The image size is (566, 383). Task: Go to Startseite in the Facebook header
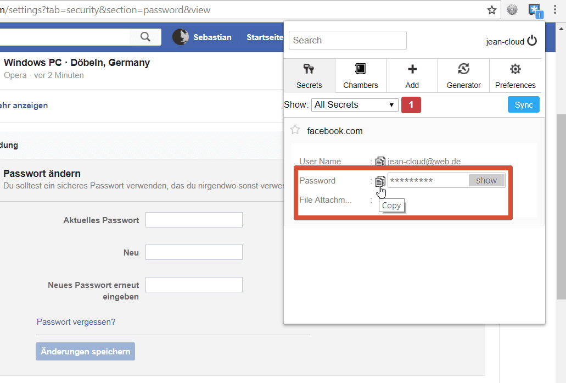265,37
